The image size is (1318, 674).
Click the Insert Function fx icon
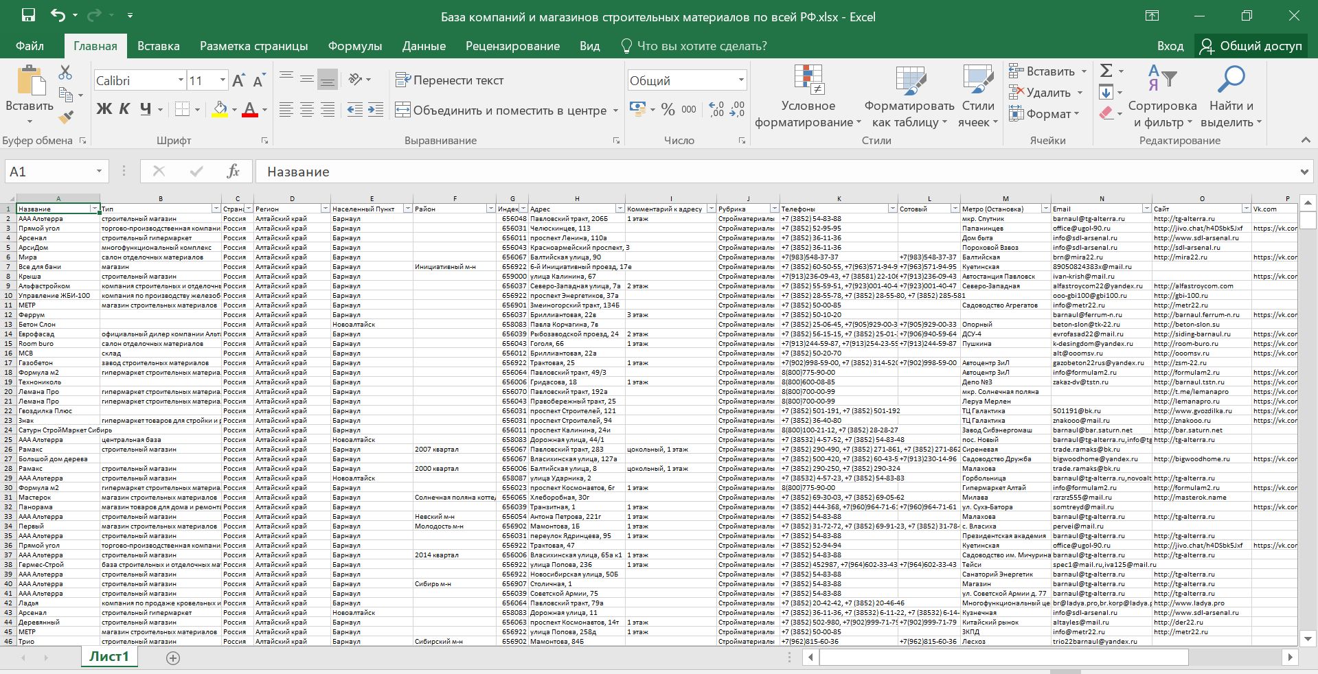tap(233, 172)
